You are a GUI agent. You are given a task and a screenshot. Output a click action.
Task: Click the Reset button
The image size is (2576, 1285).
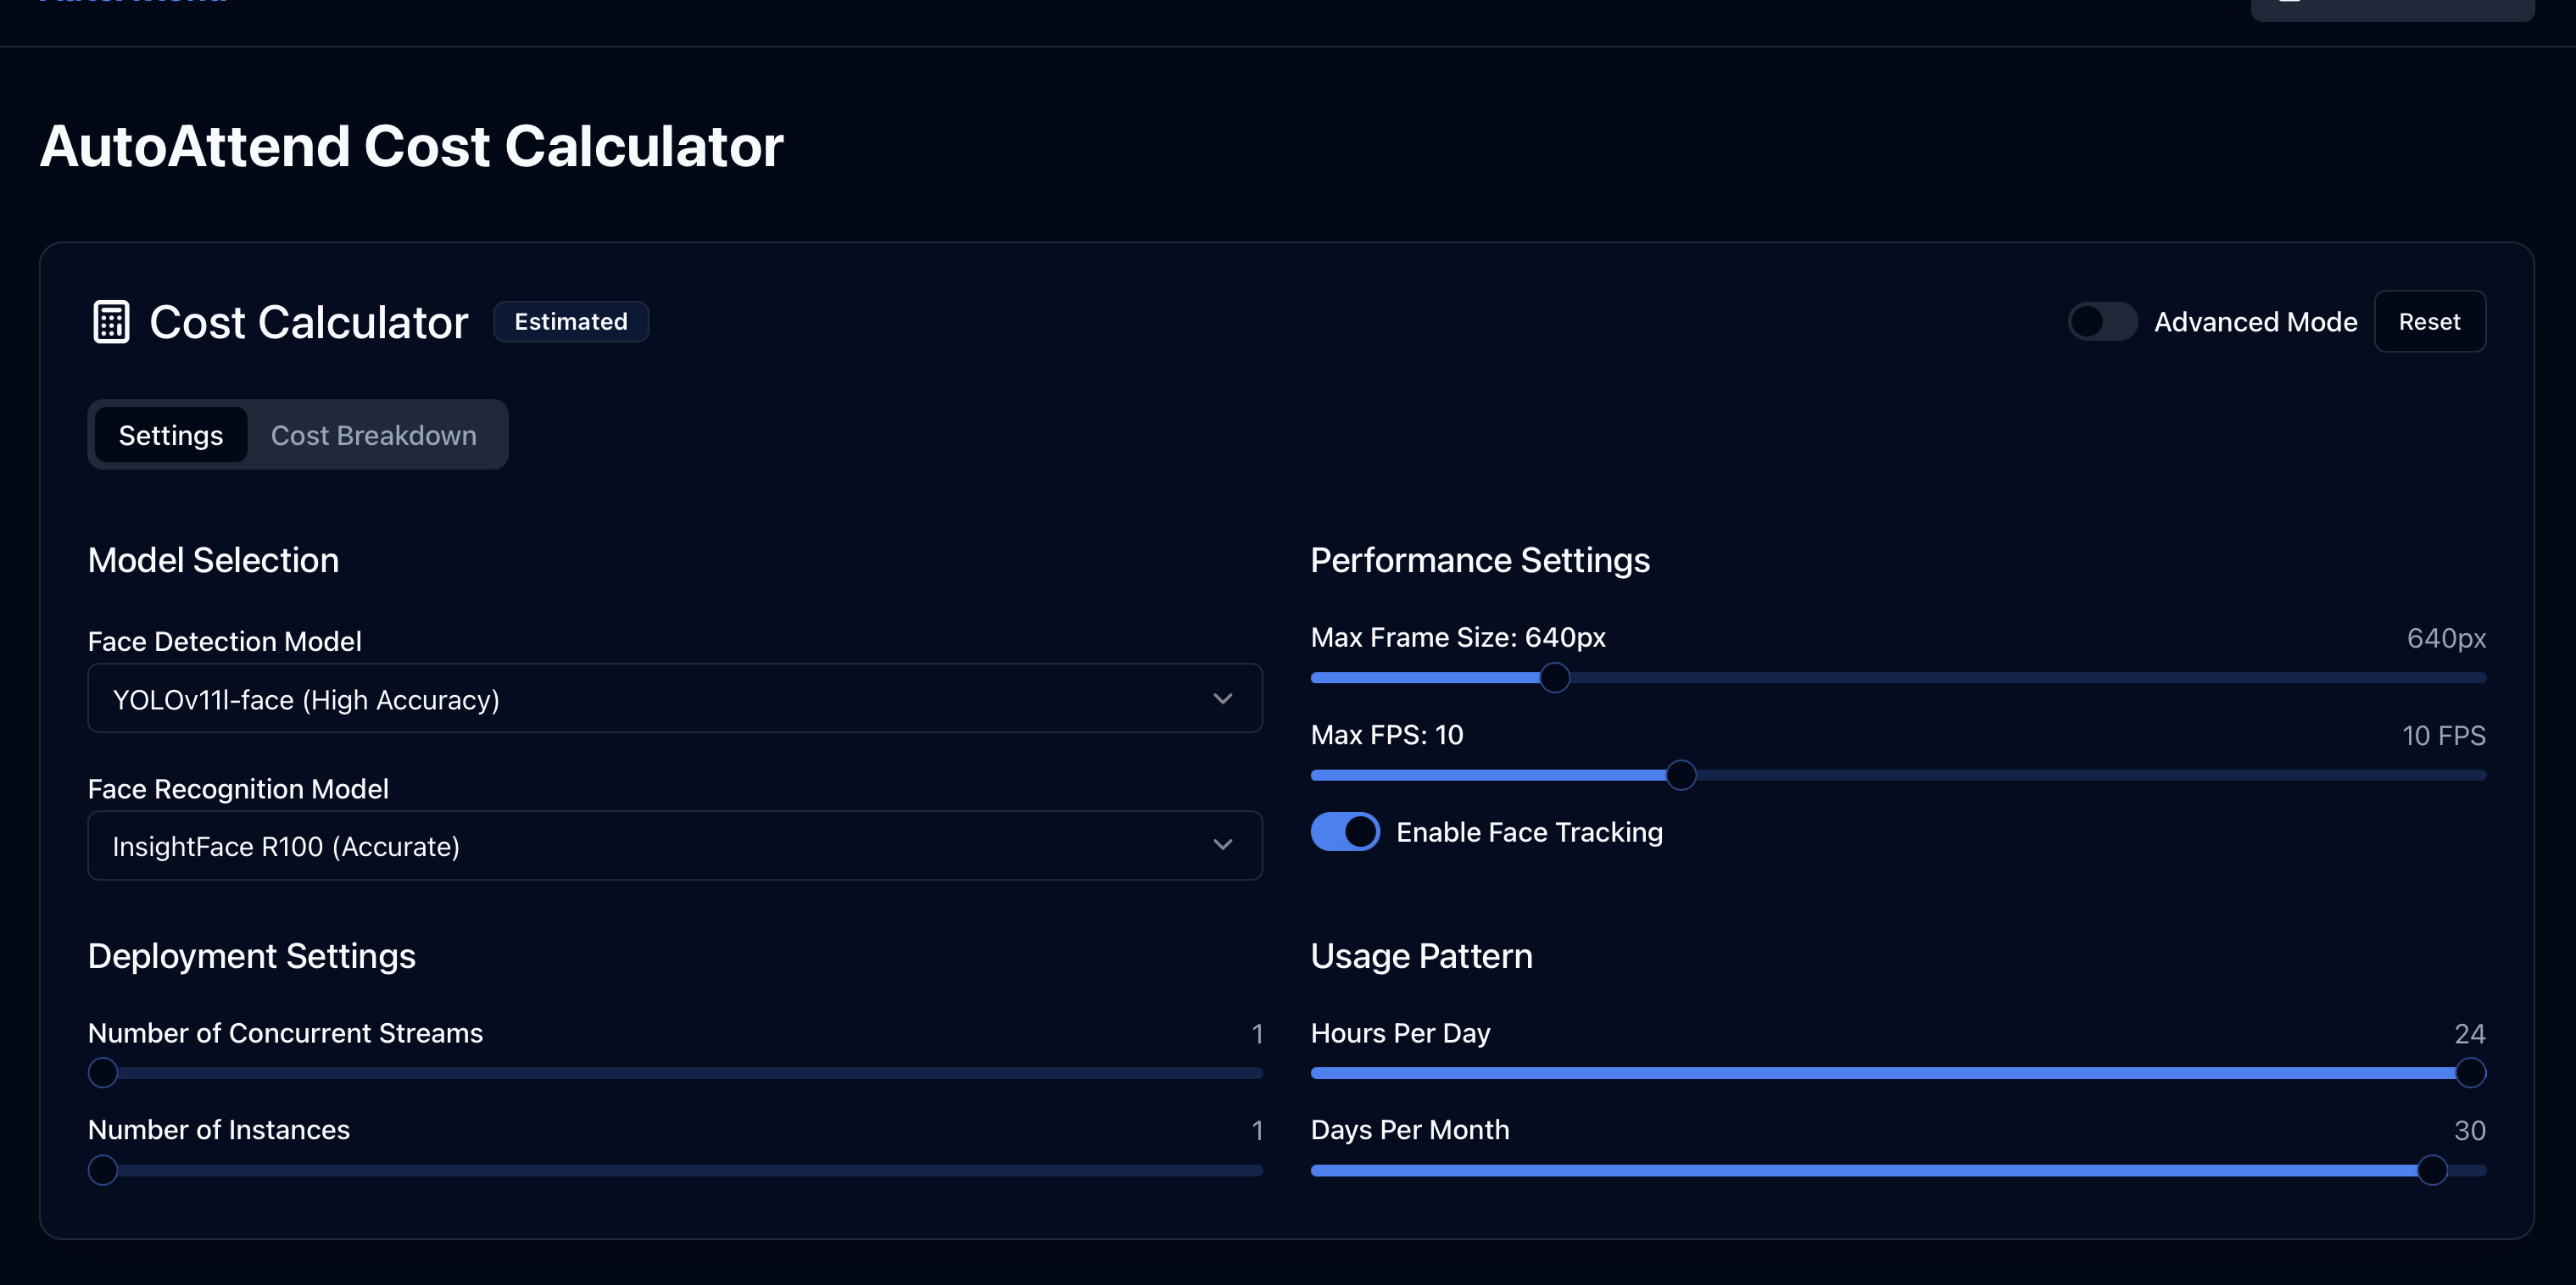pyautogui.click(x=2430, y=321)
